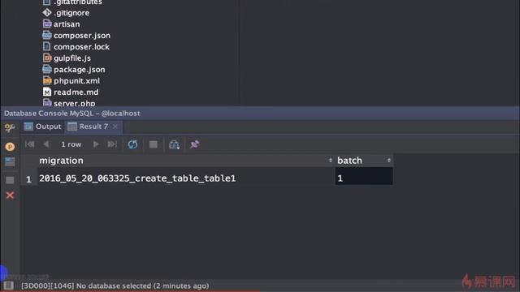Click the gulpfile.js JavaScript icon
Image resolution: width=520 pixels, height=292 pixels.
pos(47,58)
